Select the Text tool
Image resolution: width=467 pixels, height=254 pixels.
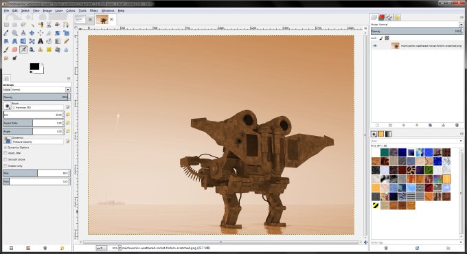pyautogui.click(x=41, y=41)
